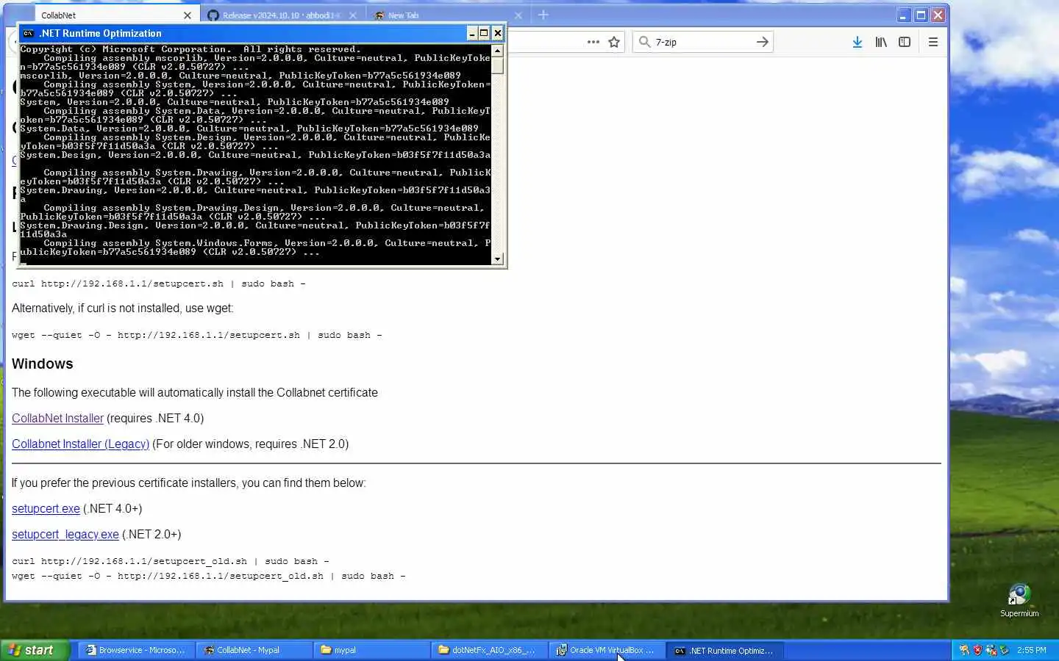Switch to Browservice taskbar button

pos(135,650)
